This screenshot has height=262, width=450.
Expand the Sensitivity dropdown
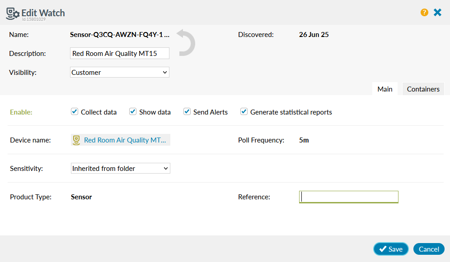pyautogui.click(x=121, y=169)
